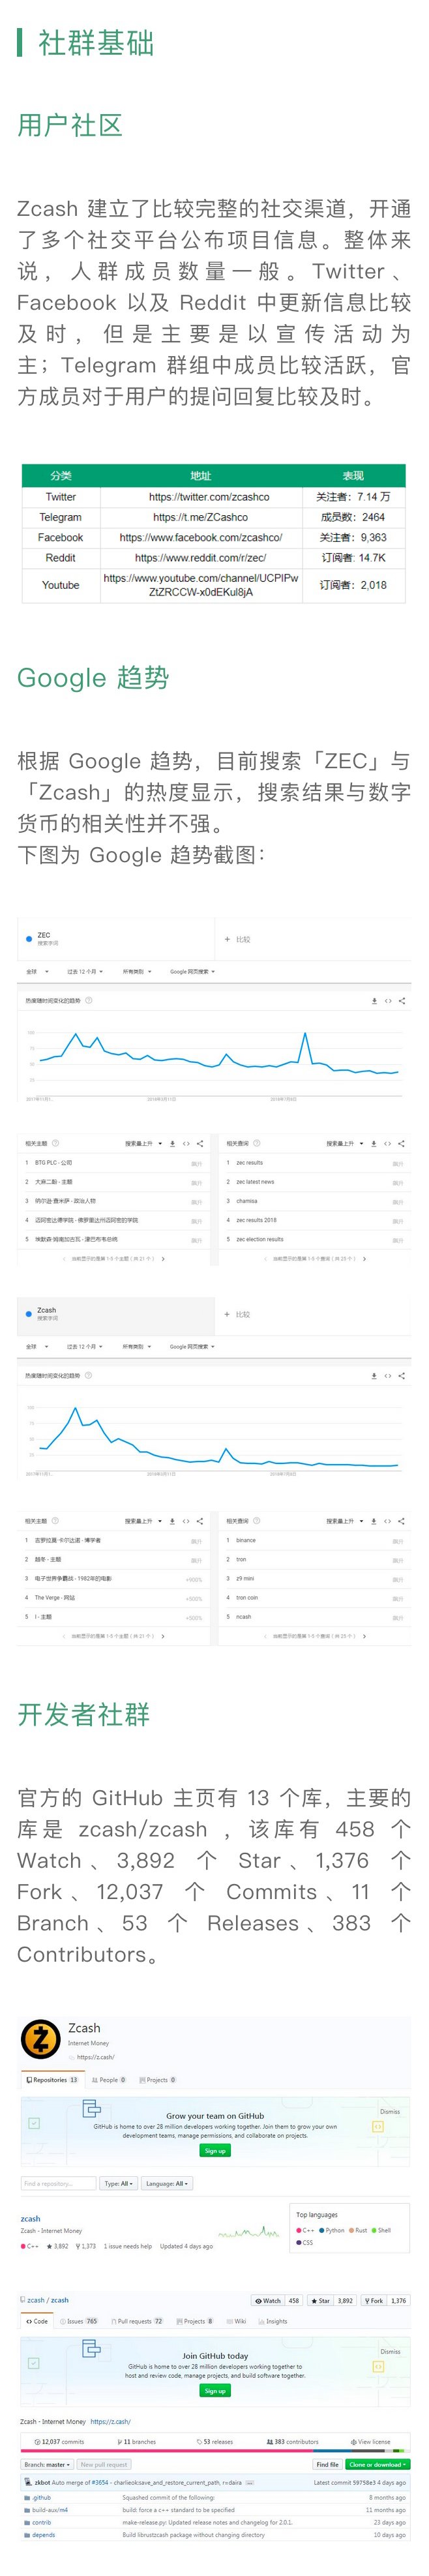The image size is (429, 2576).
Task: Click the Find file button
Action: point(327,2465)
